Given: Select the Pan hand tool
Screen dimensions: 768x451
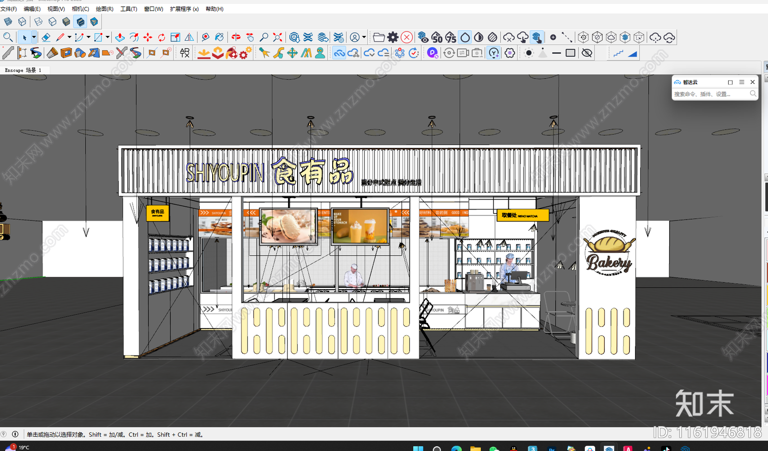Looking at the screenshot, I should [x=250, y=37].
